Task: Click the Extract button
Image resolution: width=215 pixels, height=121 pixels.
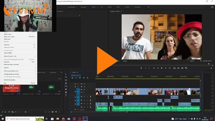Action: click(x=178, y=68)
